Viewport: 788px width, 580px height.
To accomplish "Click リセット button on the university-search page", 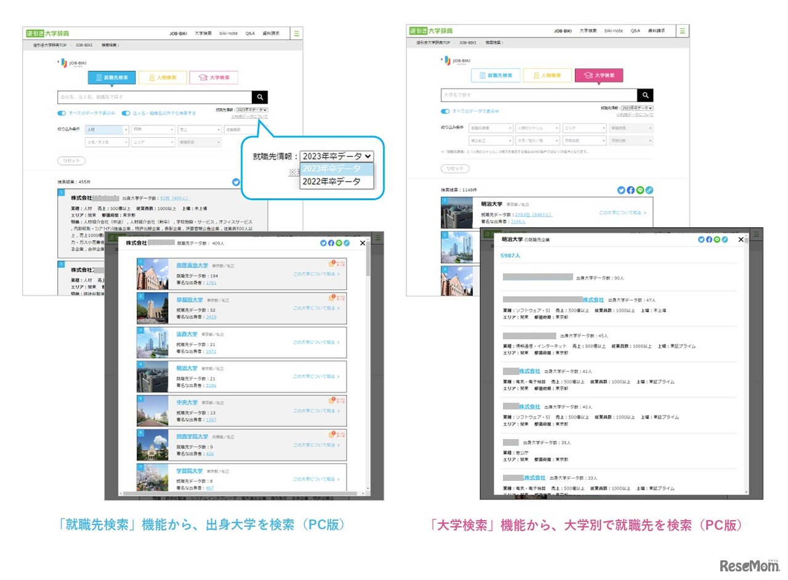I will pos(455,168).
